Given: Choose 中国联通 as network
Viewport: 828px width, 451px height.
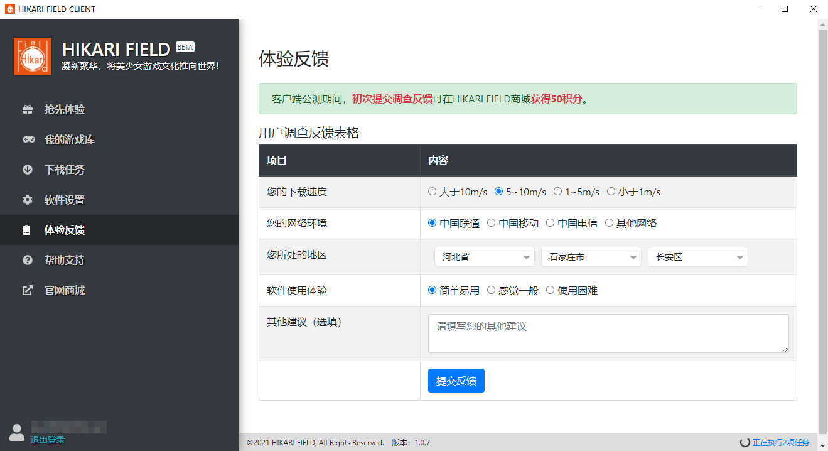Looking at the screenshot, I should click(432, 223).
